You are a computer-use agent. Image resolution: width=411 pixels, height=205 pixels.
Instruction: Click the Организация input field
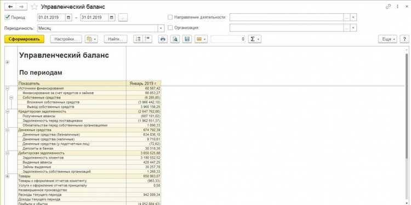click(287, 28)
